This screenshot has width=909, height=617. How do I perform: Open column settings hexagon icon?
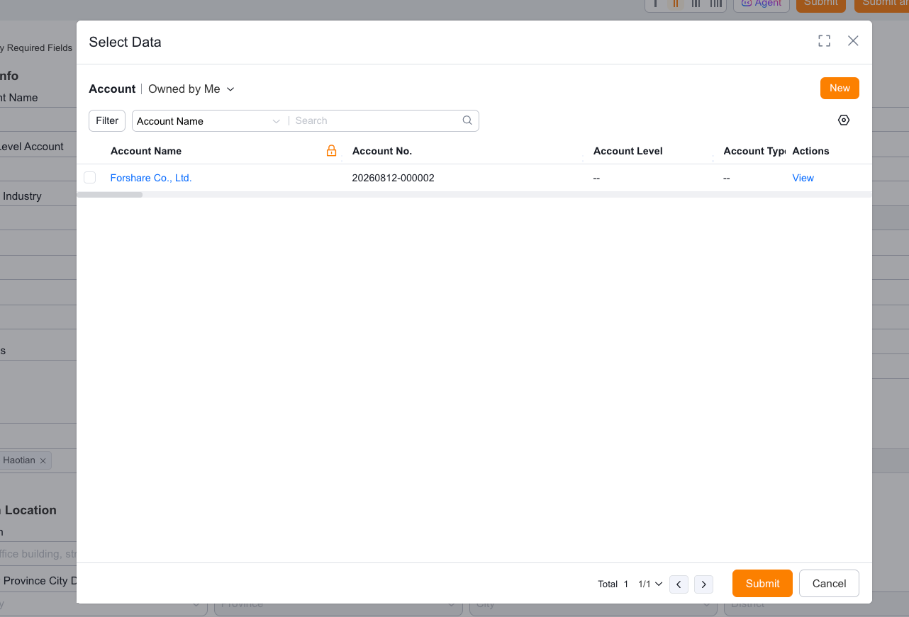[x=844, y=120]
